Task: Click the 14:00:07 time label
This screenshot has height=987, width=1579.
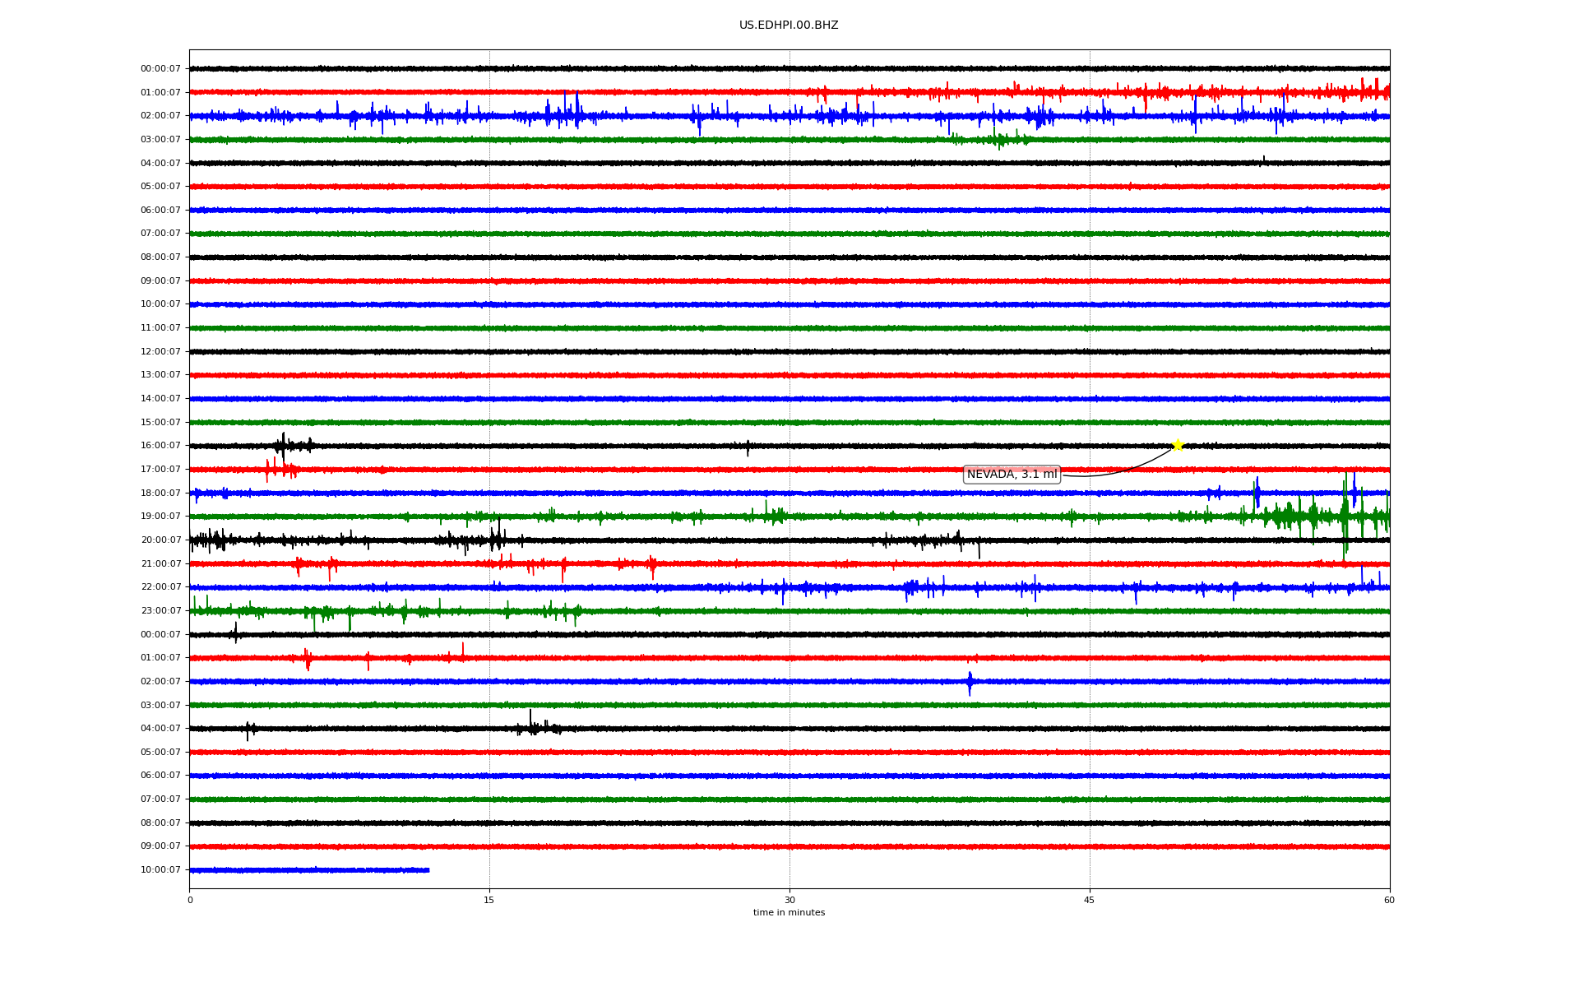Action: click(x=160, y=399)
